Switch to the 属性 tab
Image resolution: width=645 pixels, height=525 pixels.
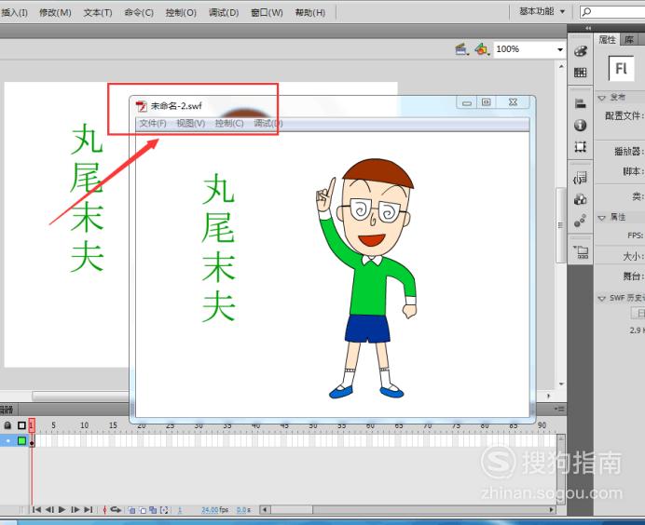tap(607, 39)
